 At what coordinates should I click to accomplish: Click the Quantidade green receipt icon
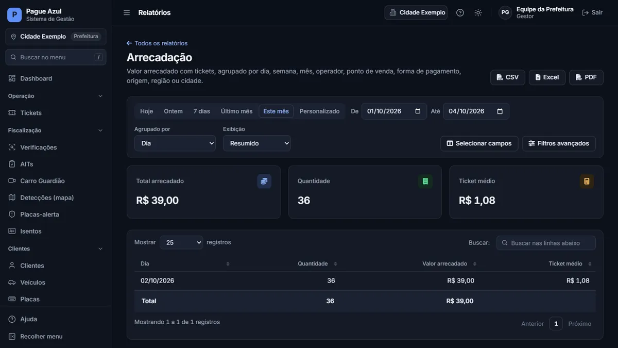425,181
